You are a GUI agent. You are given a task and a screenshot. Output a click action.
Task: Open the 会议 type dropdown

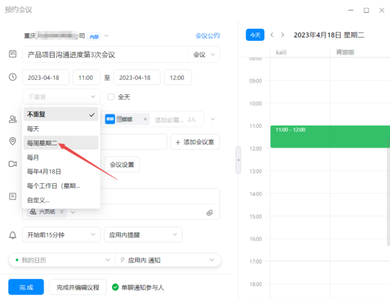[203, 55]
